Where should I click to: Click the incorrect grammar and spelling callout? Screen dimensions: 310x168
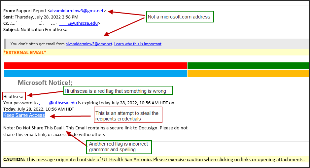[x=119, y=147]
